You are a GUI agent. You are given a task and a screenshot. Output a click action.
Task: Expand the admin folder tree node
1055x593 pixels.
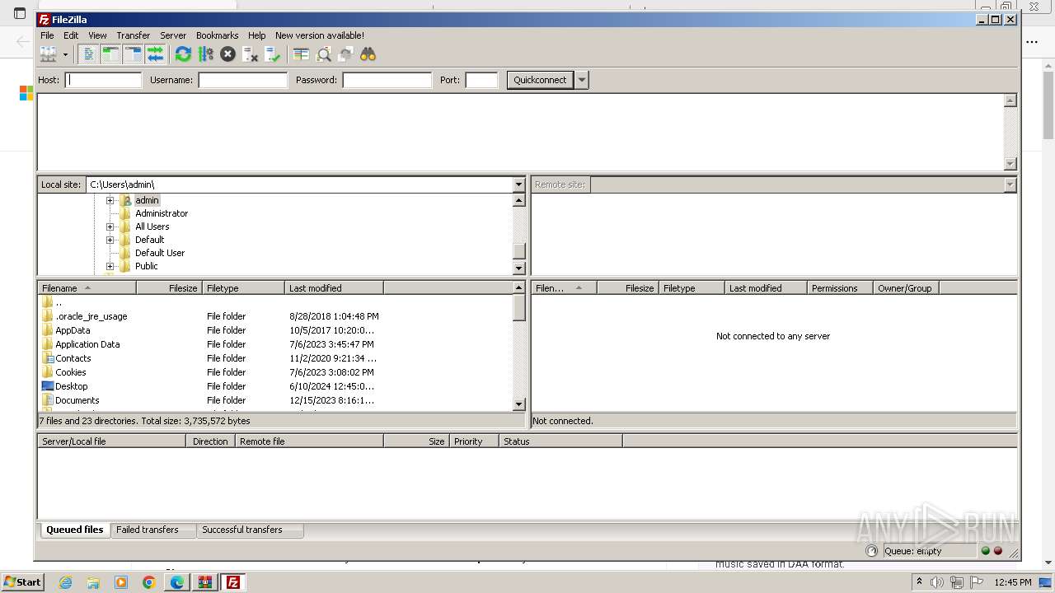(110, 200)
